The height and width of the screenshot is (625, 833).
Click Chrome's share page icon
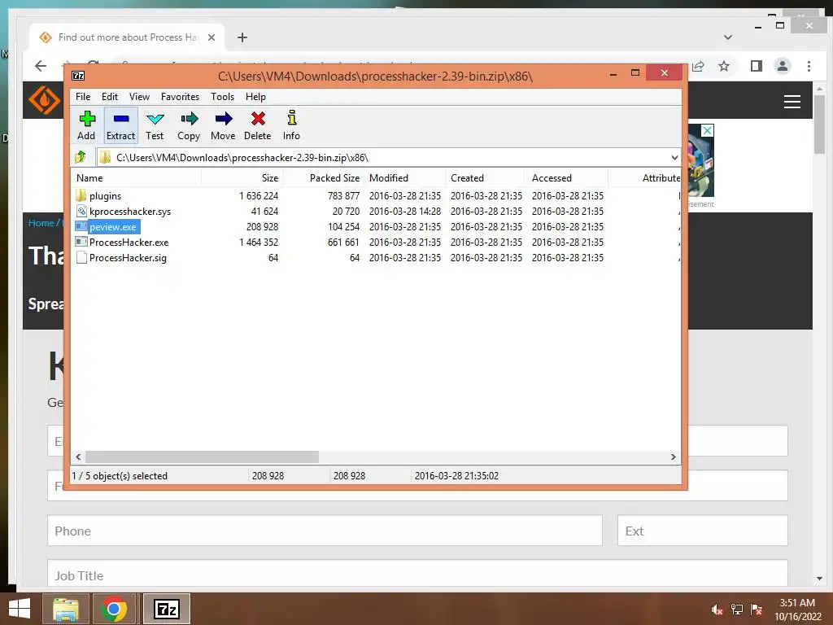click(x=698, y=66)
